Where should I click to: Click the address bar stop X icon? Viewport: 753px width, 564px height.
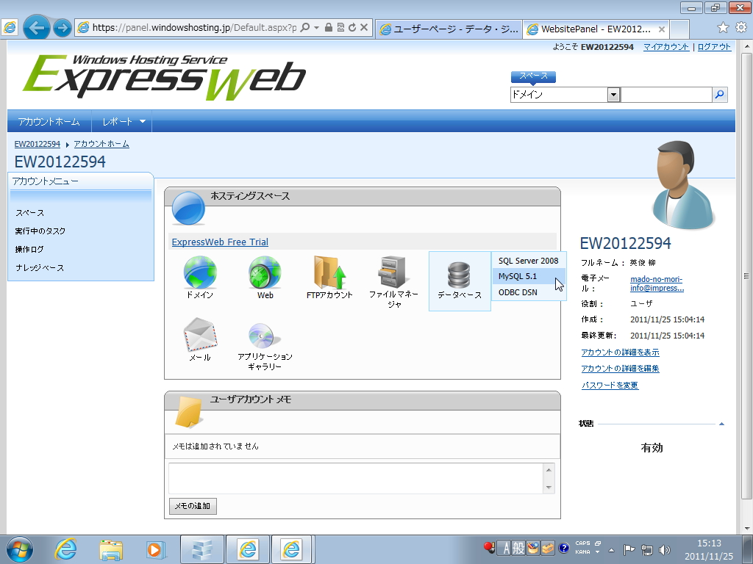coord(364,27)
